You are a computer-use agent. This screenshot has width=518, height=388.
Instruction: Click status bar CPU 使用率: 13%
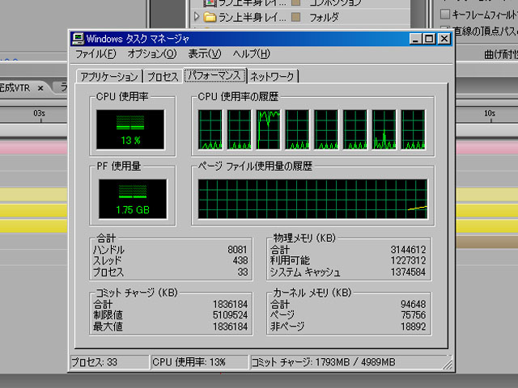pyautogui.click(x=200, y=362)
